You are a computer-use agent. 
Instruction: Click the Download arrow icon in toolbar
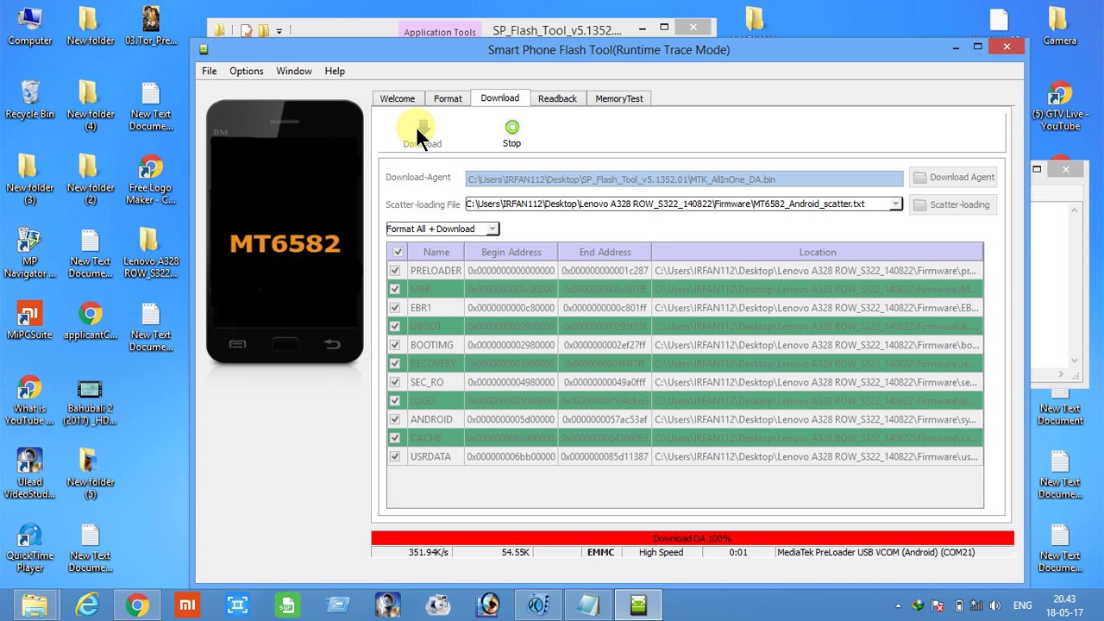coord(423,128)
